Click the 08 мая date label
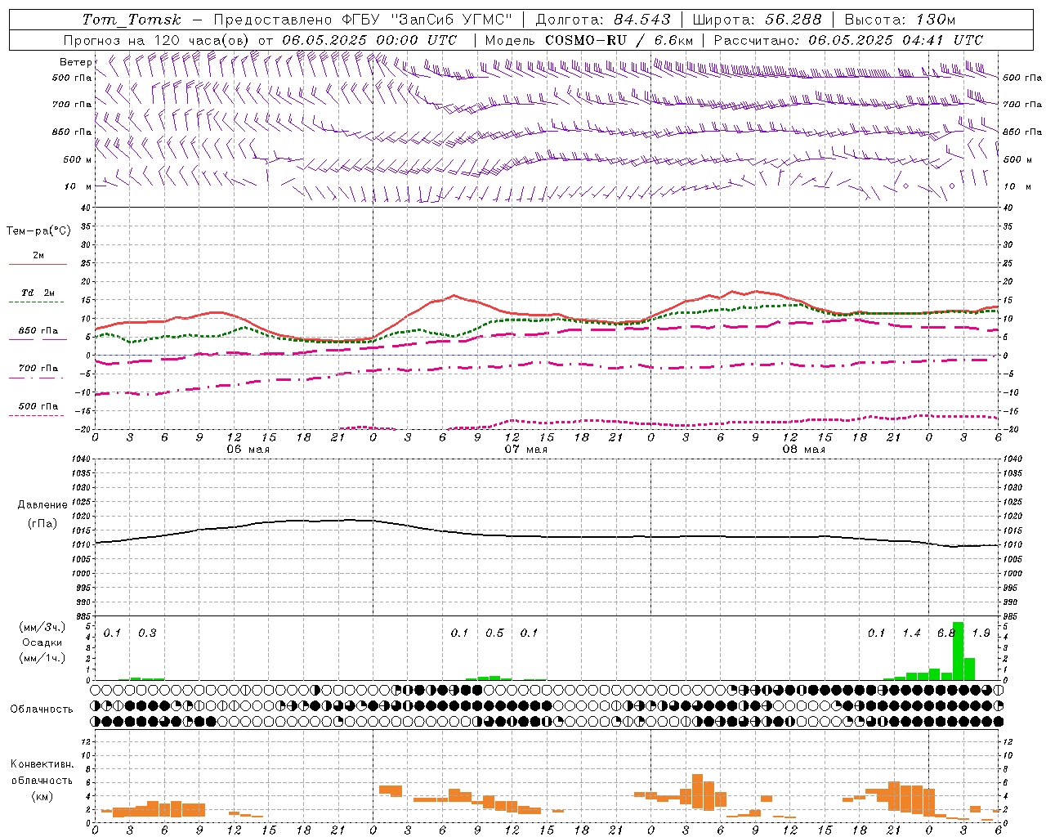The width and height of the screenshot is (1046, 837). [803, 450]
